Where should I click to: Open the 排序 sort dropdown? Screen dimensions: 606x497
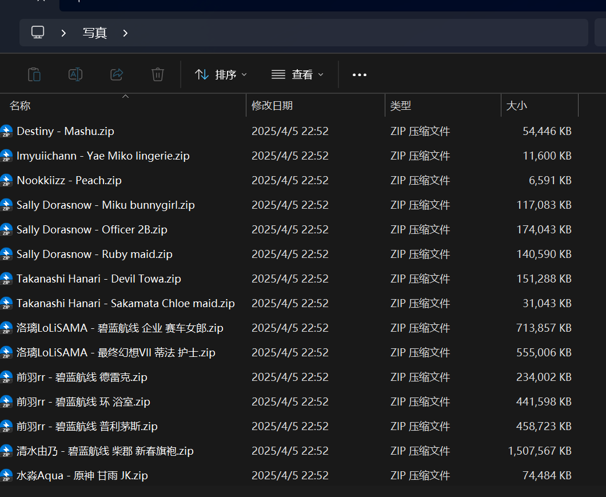coord(221,74)
